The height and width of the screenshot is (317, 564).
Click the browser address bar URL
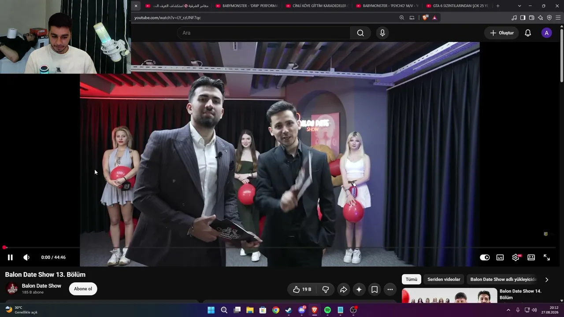[x=168, y=18]
